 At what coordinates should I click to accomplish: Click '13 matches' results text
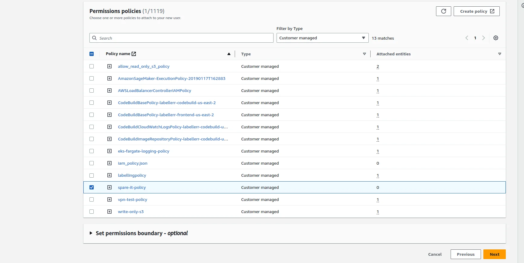383,38
